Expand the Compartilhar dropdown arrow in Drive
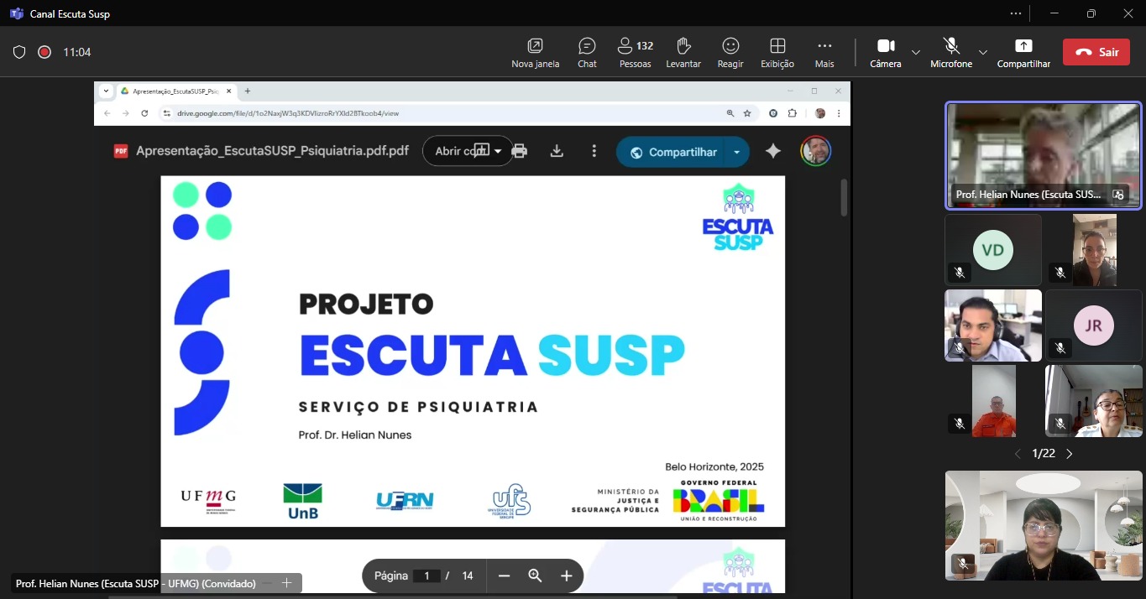This screenshot has height=599, width=1146. click(736, 152)
